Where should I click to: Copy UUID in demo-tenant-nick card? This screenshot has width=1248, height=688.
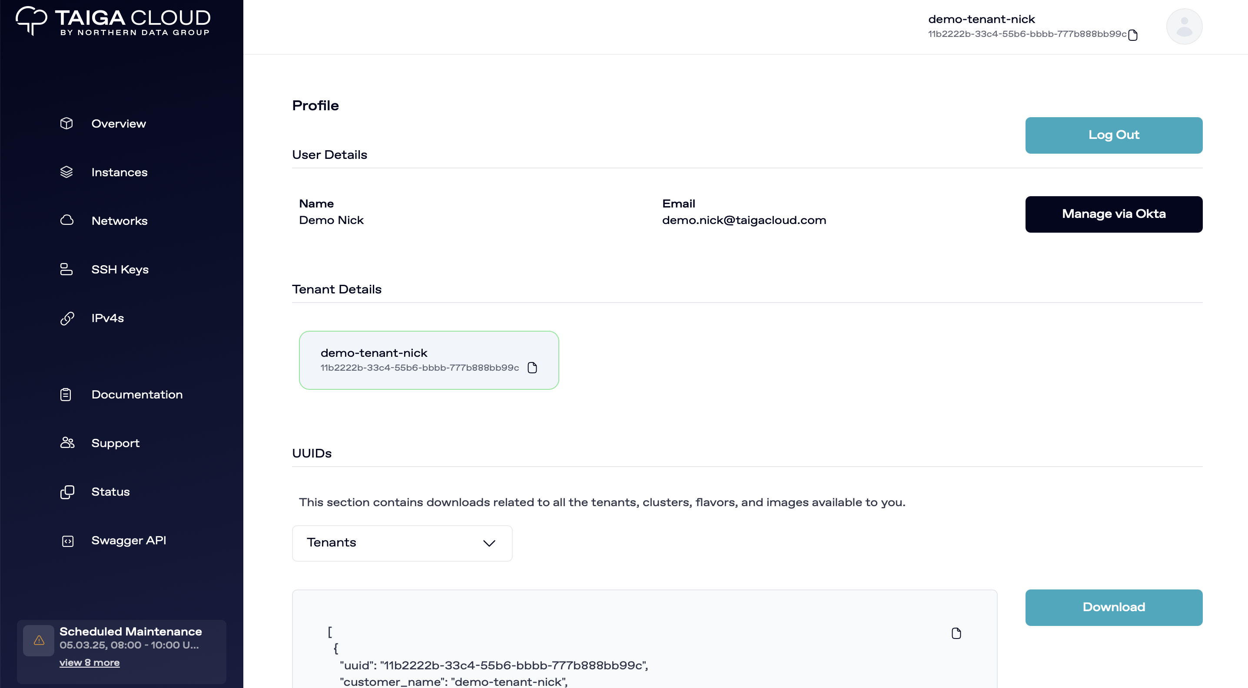tap(532, 368)
